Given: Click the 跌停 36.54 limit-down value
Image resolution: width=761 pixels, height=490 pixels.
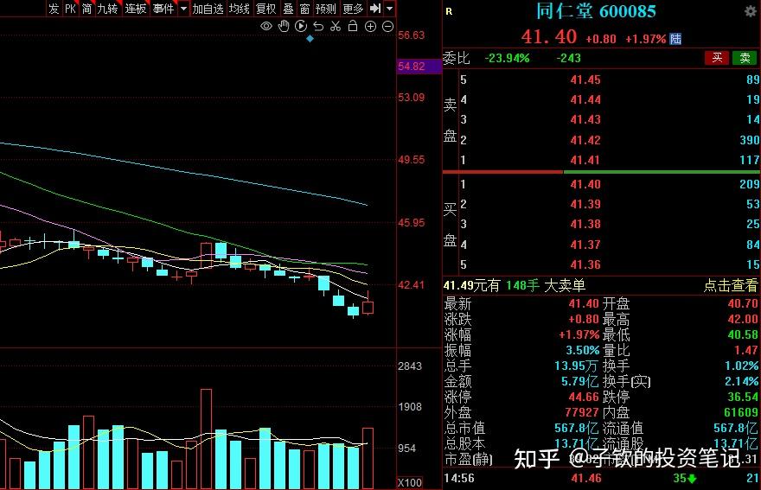Looking at the screenshot, I should (x=743, y=397).
